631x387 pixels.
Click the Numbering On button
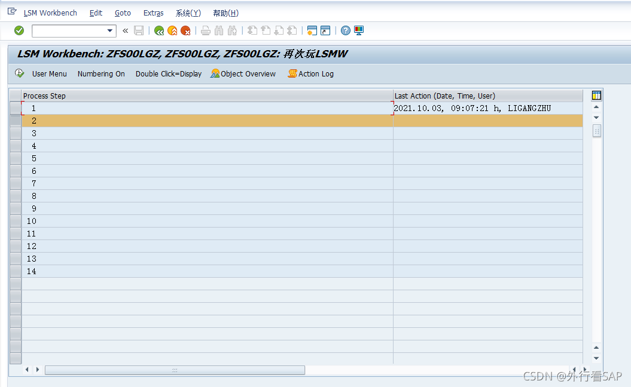coord(101,74)
